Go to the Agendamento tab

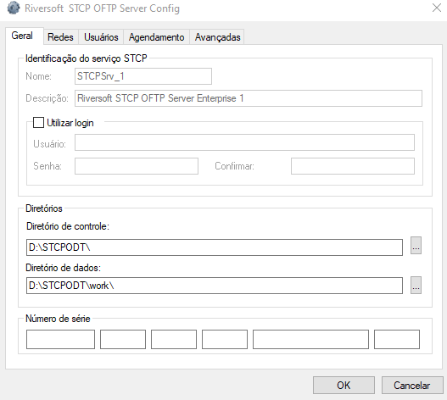tap(156, 37)
